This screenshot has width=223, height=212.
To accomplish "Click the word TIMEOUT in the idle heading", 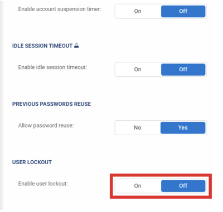I will [60, 46].
